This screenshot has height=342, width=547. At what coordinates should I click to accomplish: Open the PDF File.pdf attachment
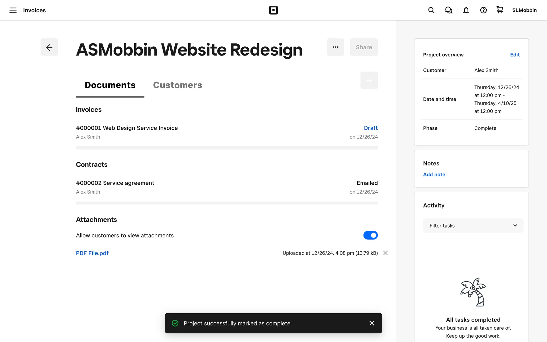92,253
